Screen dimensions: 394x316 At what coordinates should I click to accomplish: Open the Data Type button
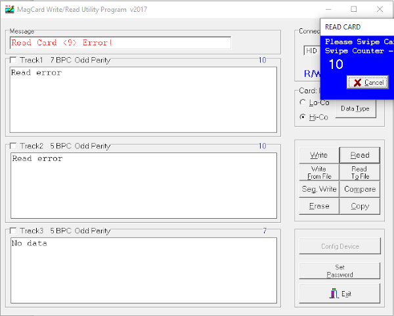click(x=355, y=108)
